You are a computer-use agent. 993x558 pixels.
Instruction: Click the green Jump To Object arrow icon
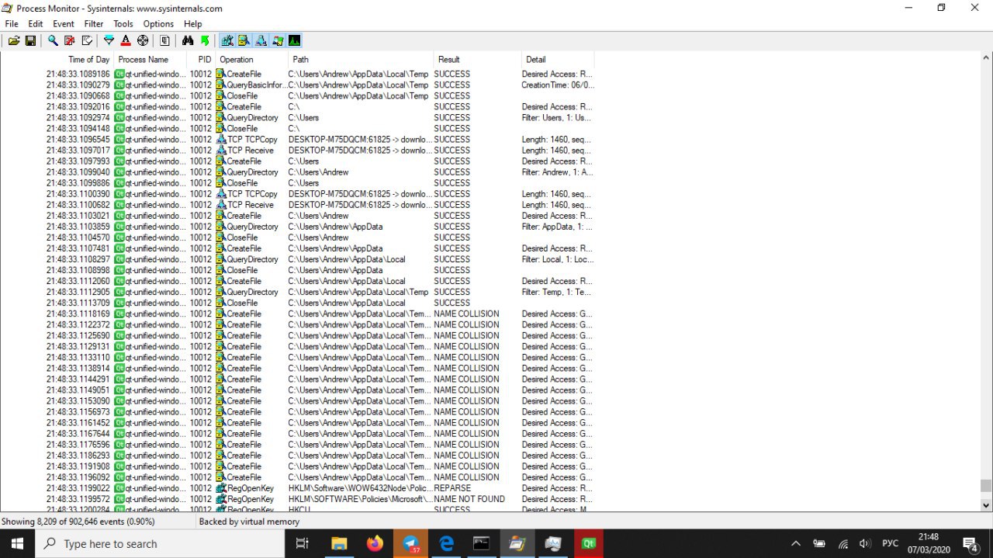tap(205, 40)
